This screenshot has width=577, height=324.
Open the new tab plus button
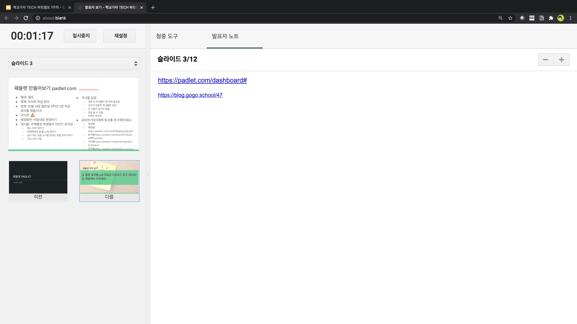(153, 7)
